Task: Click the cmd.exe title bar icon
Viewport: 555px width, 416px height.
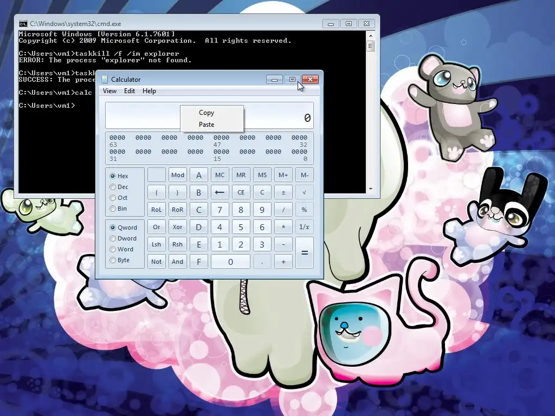Action: [x=23, y=24]
